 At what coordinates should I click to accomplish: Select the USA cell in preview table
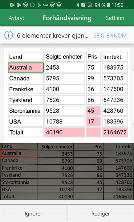(26, 121)
